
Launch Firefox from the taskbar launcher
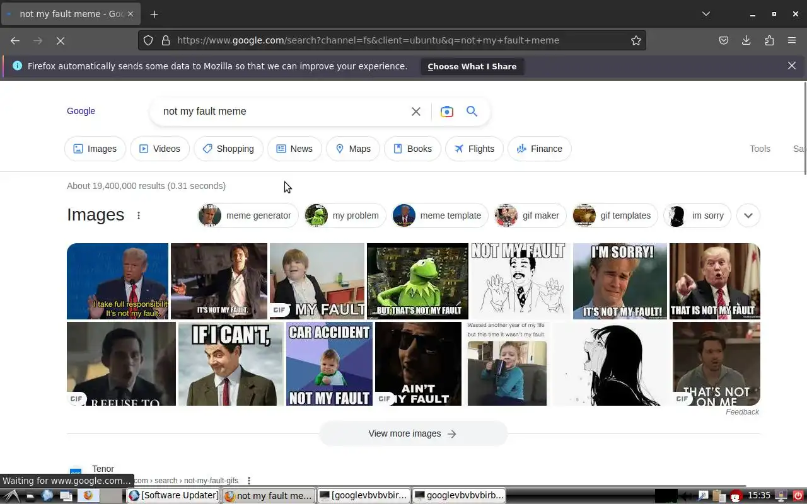[88, 495]
